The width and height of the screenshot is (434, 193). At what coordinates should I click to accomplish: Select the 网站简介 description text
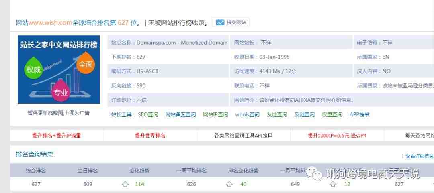(x=294, y=100)
